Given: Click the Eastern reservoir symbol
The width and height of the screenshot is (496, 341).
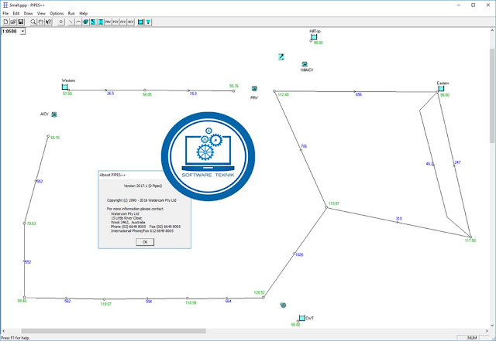Looking at the screenshot, I should tap(441, 89).
